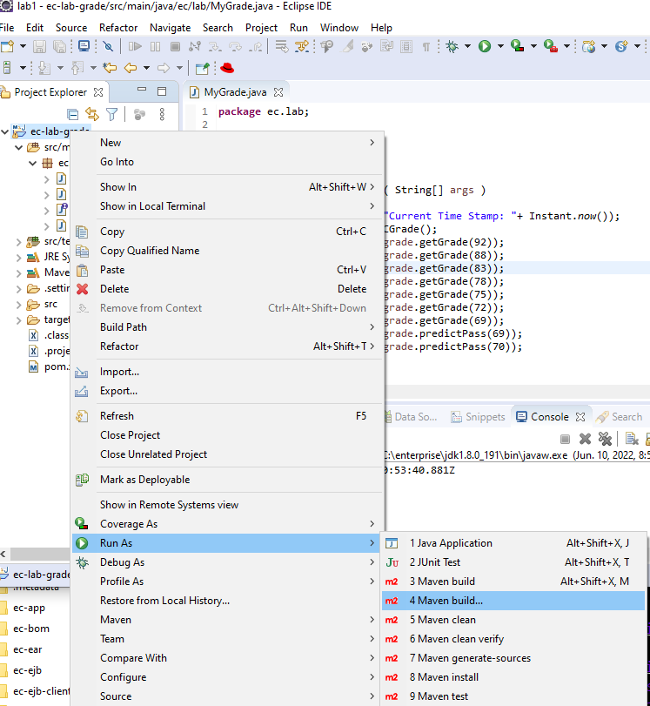
Task: Click the Save toolbar icon
Action: tap(40, 46)
